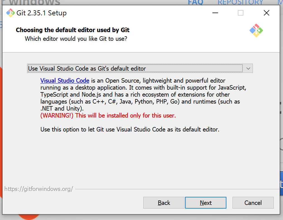Click the heading Choosing the default editor used by Git

tap(72, 30)
